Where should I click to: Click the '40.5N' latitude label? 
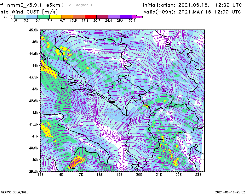tap(34, 148)
